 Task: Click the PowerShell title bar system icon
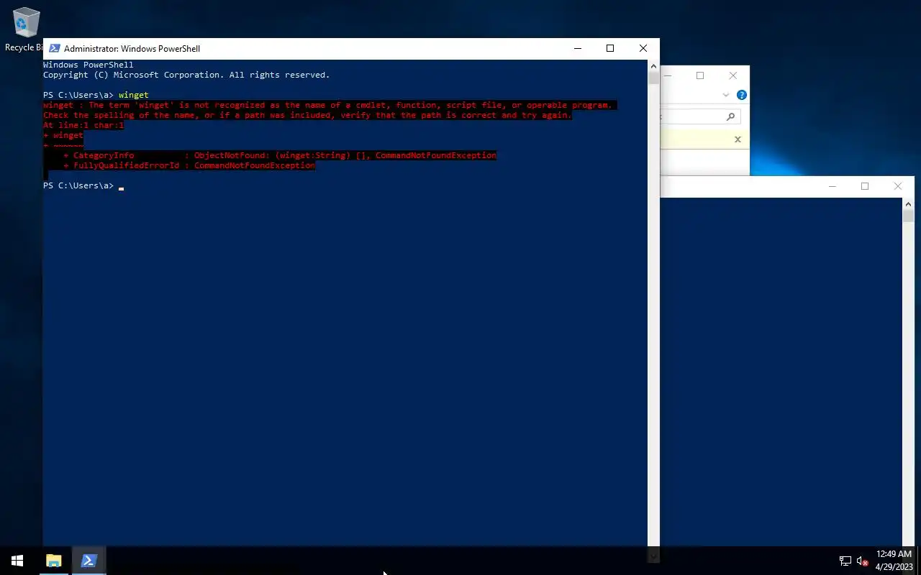pyautogui.click(x=54, y=48)
